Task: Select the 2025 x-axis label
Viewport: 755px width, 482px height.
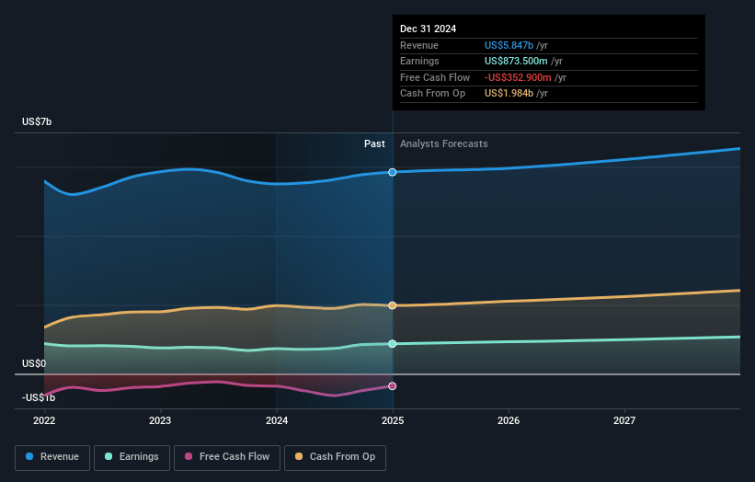Action: [x=393, y=421]
